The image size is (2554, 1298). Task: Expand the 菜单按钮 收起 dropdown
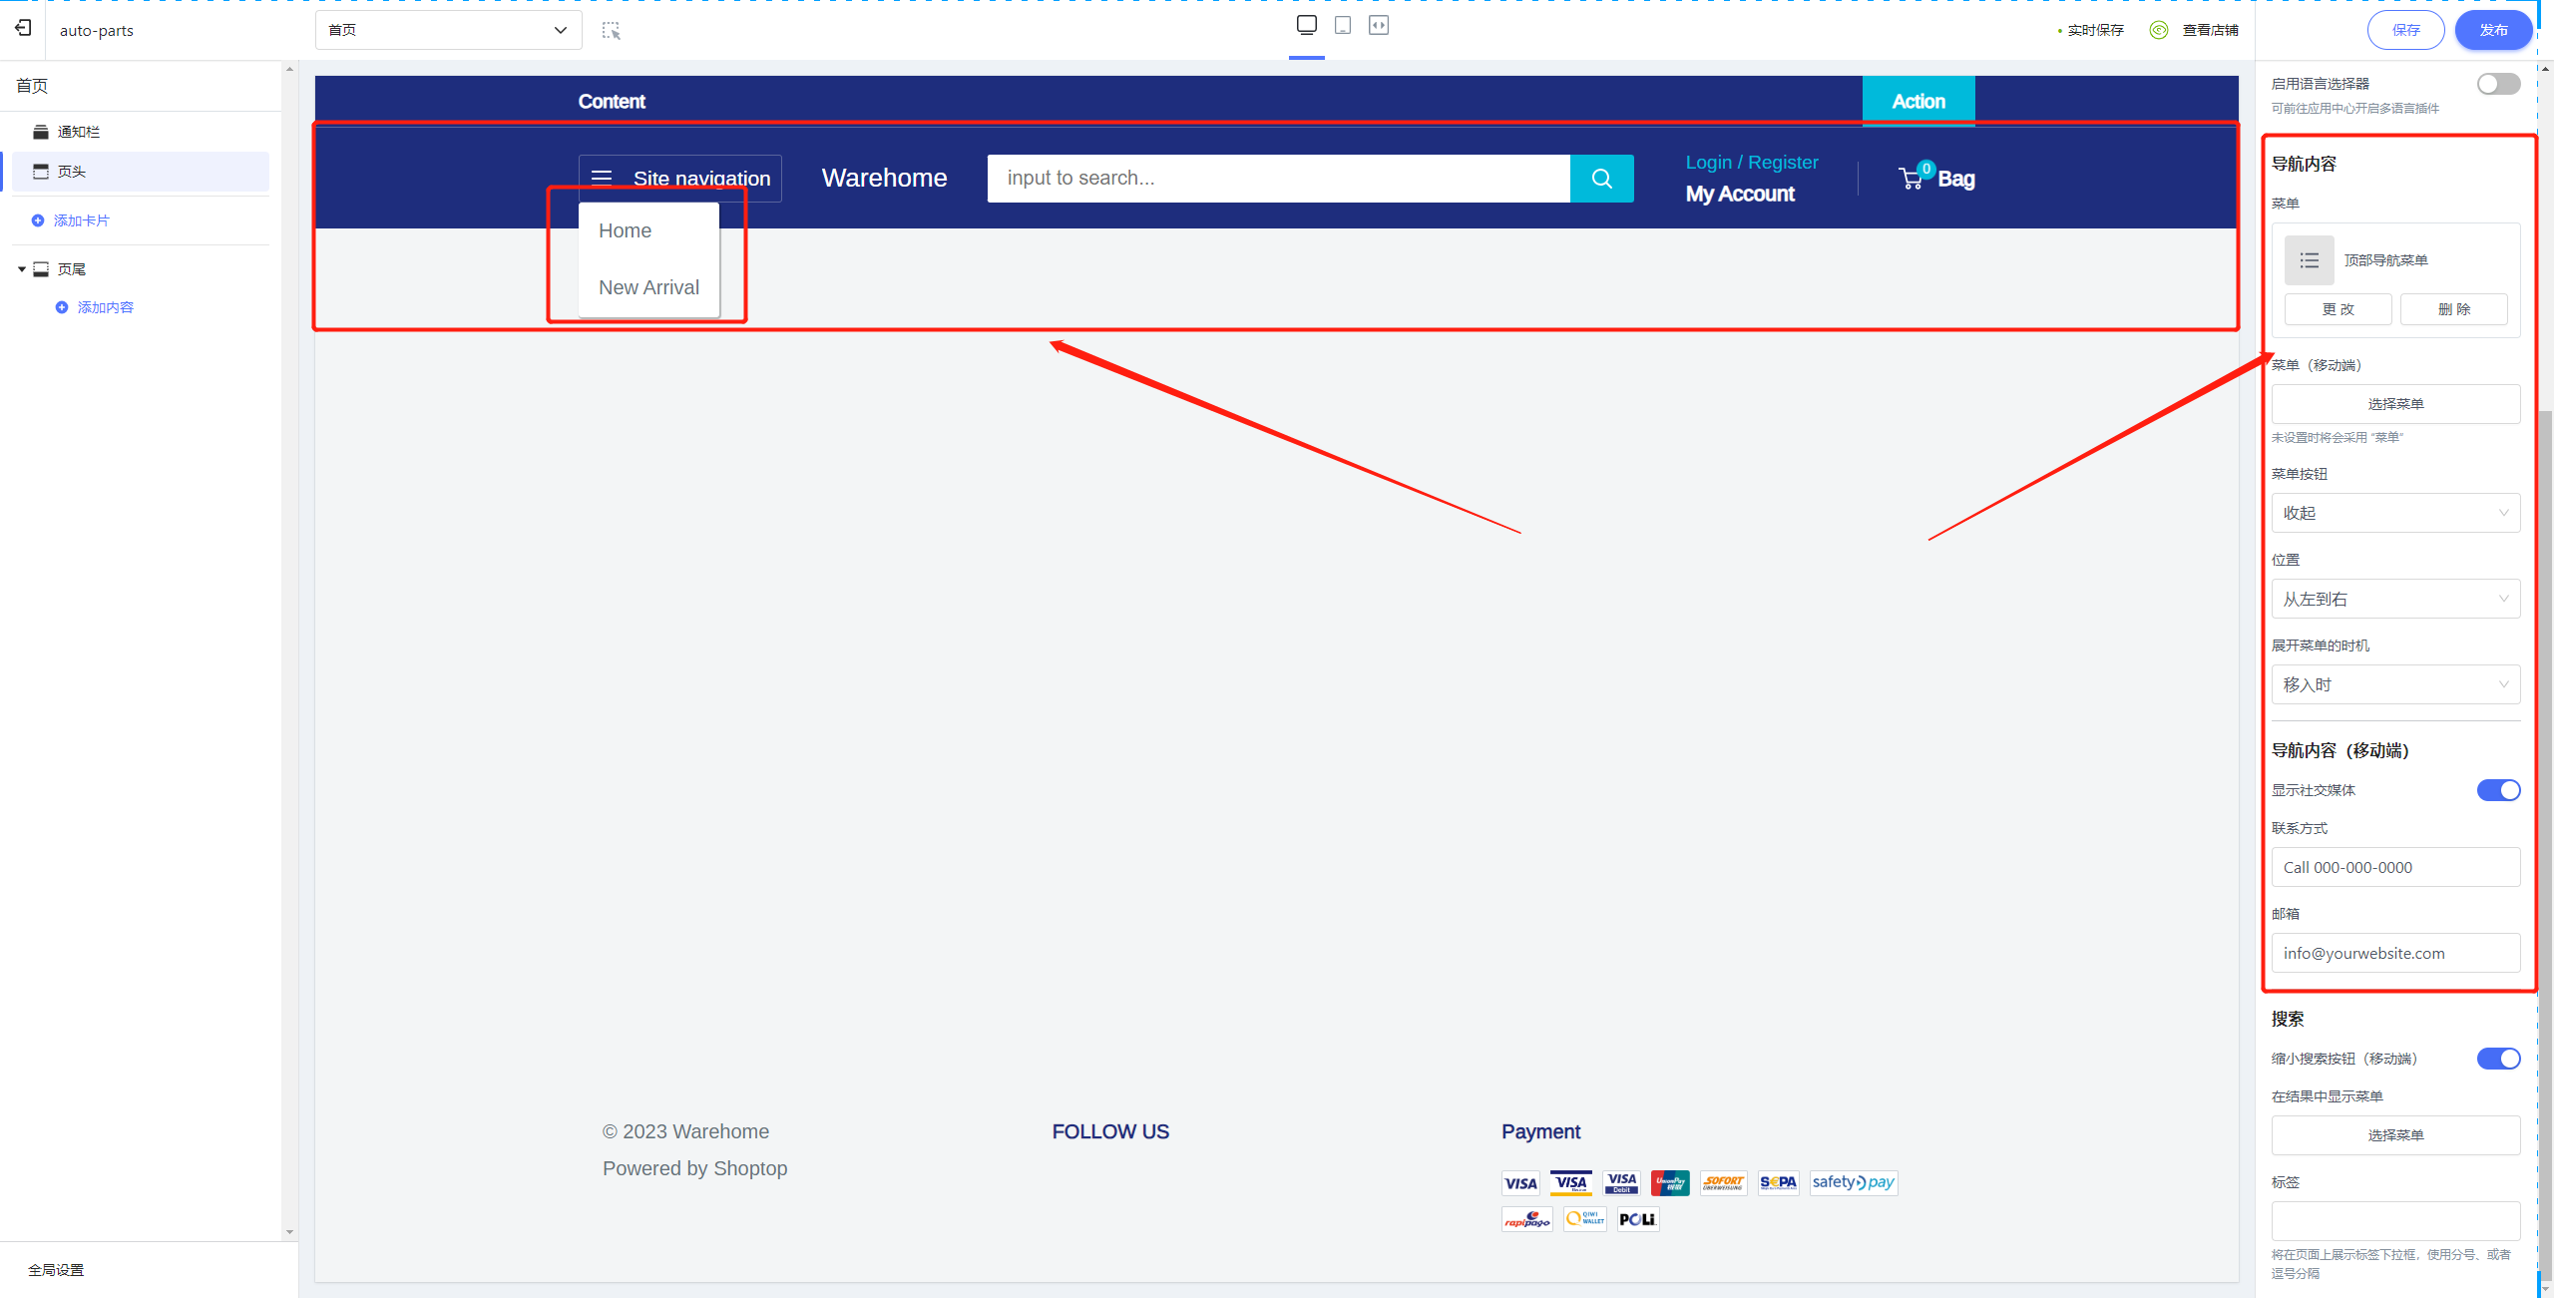pyautogui.click(x=2395, y=513)
